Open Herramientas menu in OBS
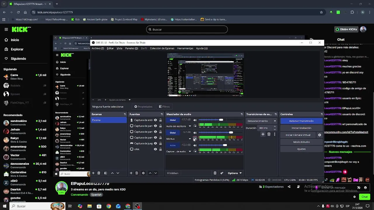The height and width of the screenshot is (210, 374). pos(185,48)
